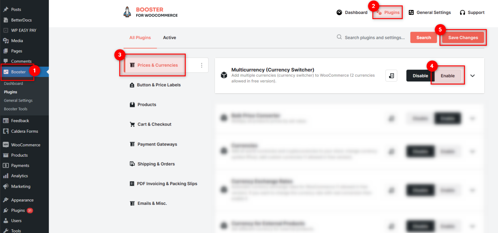The height and width of the screenshot is (233, 498).
Task: Click the General Settings sliders icon in header
Action: (x=411, y=12)
